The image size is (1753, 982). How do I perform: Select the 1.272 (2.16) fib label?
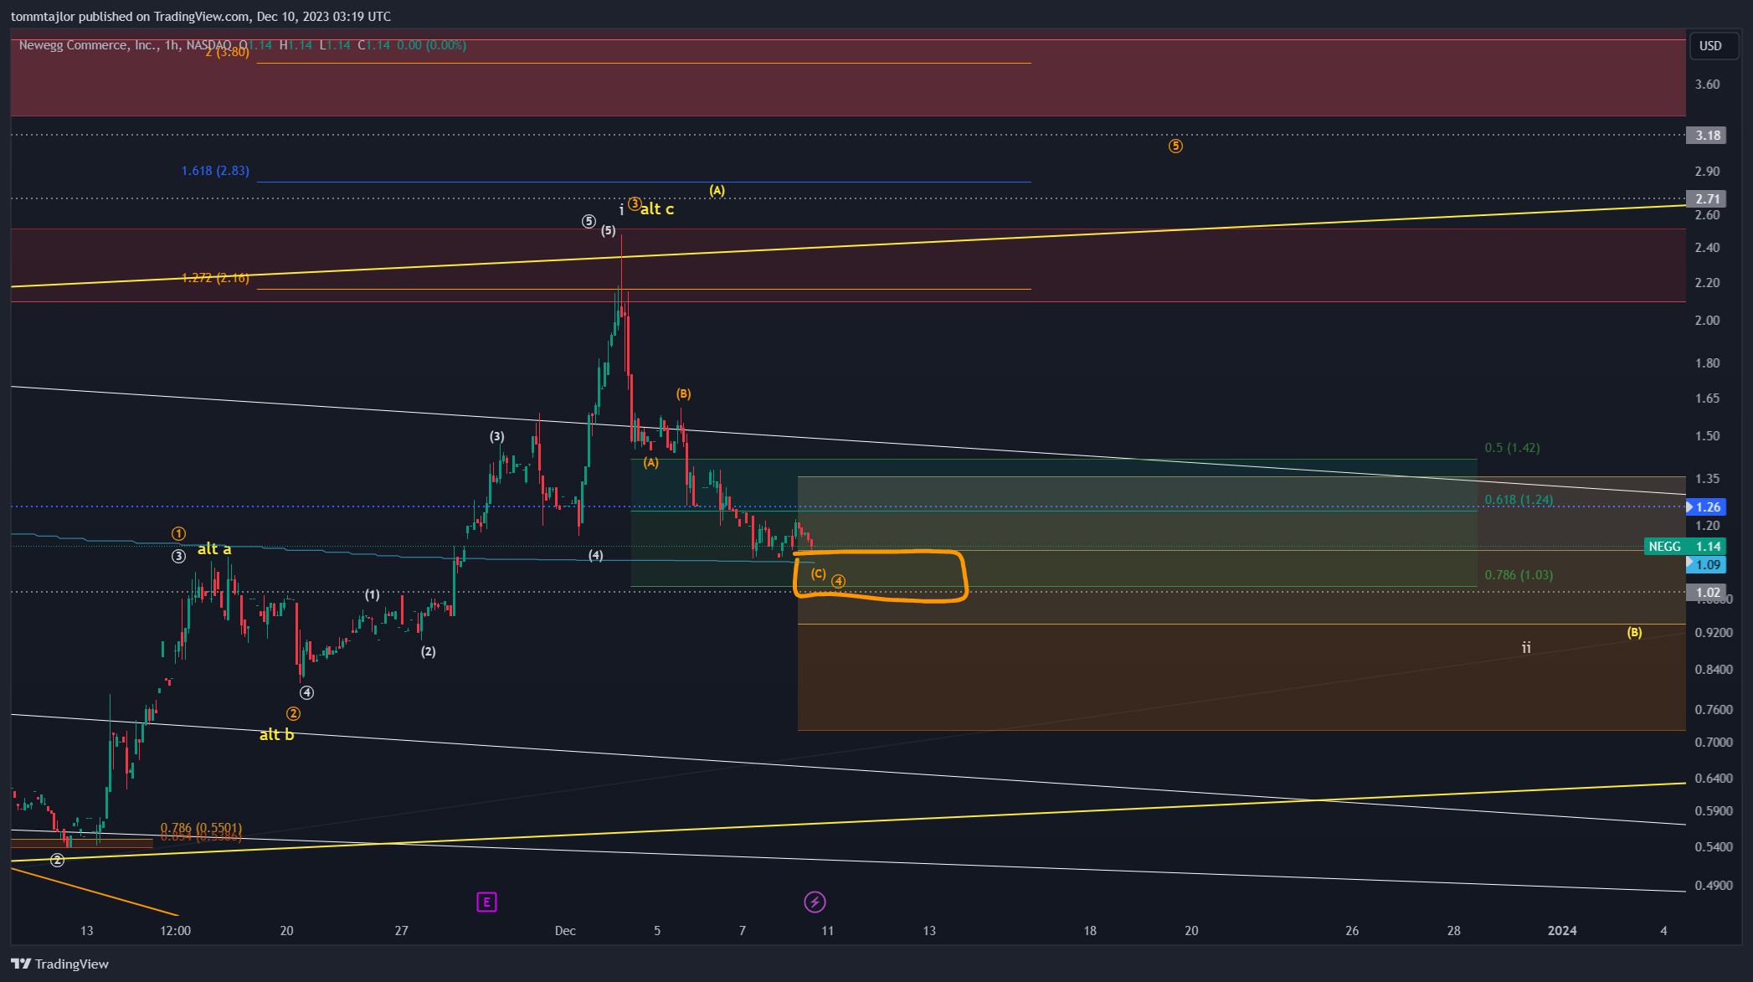(x=215, y=277)
